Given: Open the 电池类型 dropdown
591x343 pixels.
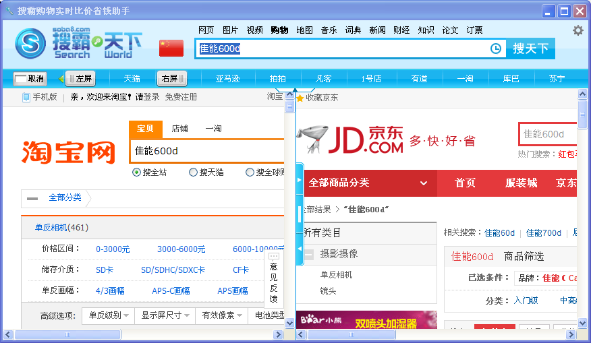Looking at the screenshot, I should [266, 315].
